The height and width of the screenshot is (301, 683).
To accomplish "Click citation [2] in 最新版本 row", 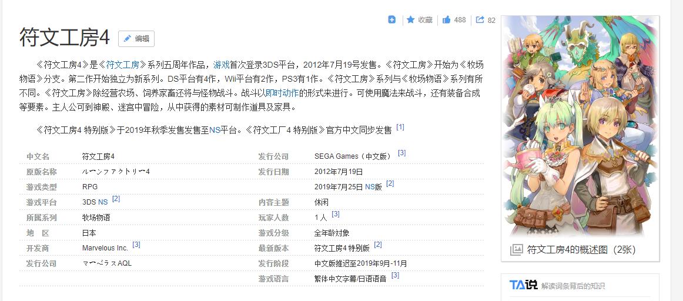I will tap(378, 245).
